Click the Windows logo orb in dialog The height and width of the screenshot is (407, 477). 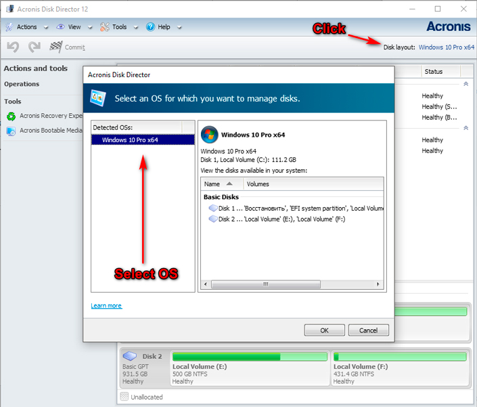pos(209,135)
